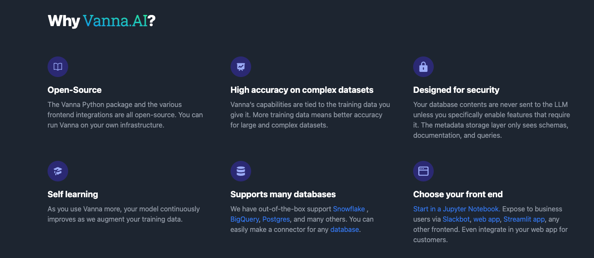Click 'High accuracy on complex datasets' heading

pos(302,90)
